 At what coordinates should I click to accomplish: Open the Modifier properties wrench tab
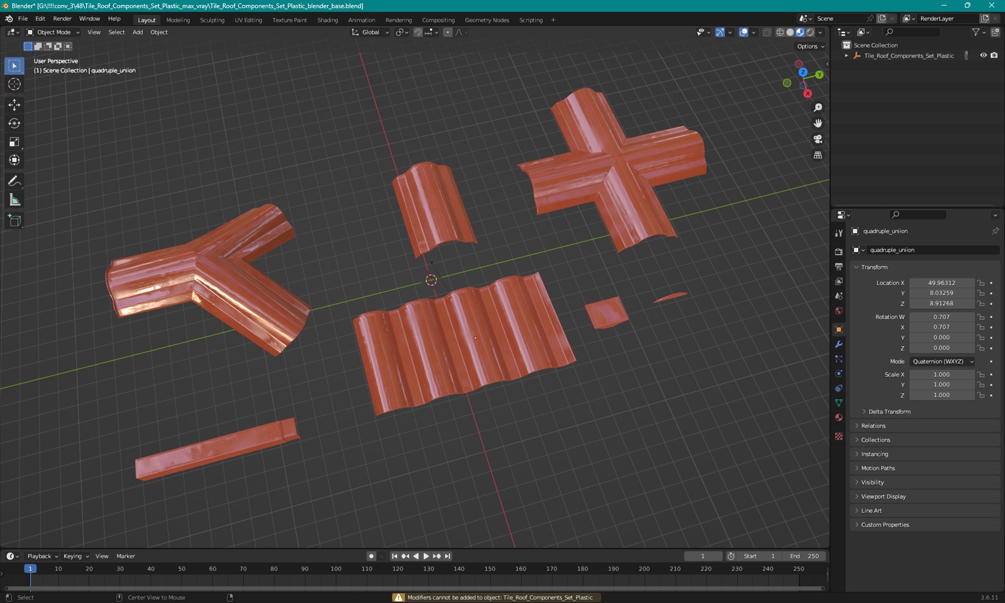pyautogui.click(x=839, y=344)
